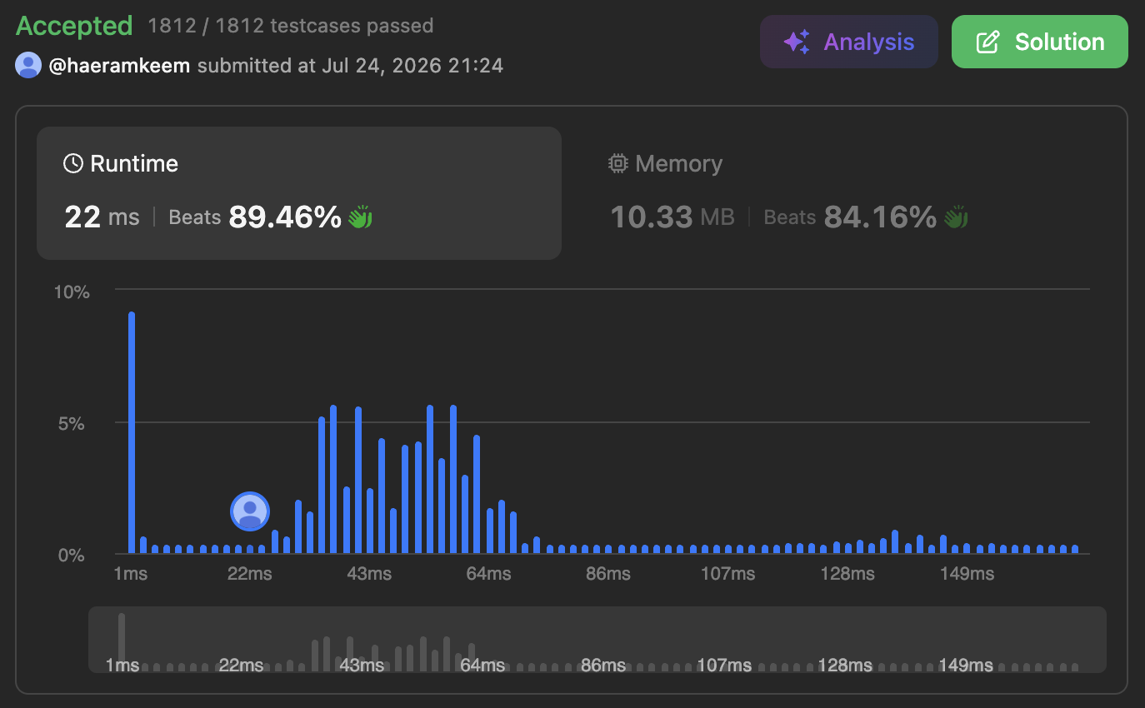
Task: Click the pencil edit icon on Solution button
Action: click(x=987, y=42)
